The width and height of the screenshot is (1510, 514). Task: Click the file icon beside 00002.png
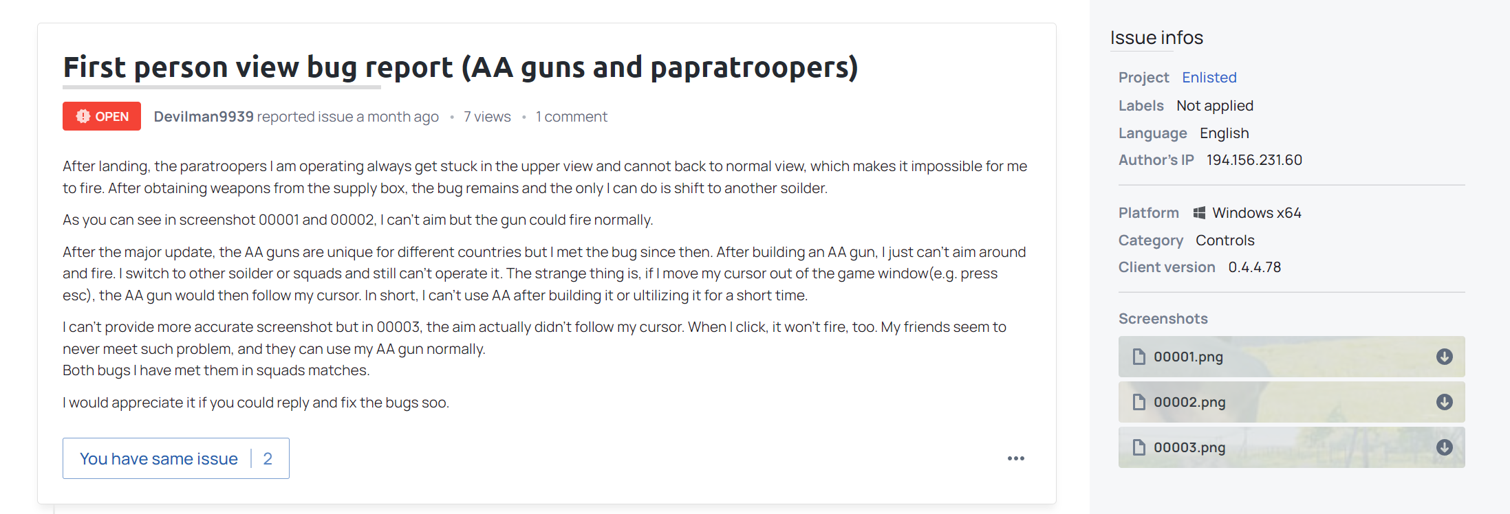[1139, 402]
